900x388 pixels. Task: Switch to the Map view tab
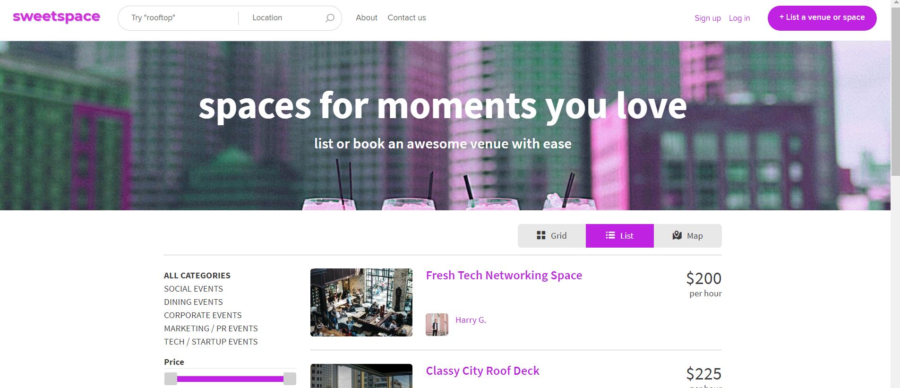[688, 236]
